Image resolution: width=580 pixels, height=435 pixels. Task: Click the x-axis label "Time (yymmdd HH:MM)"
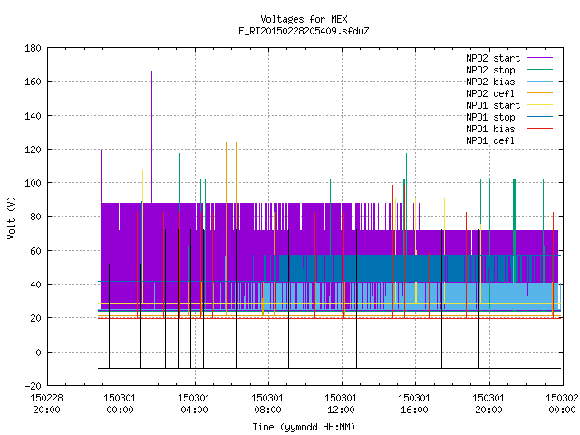[x=304, y=427]
